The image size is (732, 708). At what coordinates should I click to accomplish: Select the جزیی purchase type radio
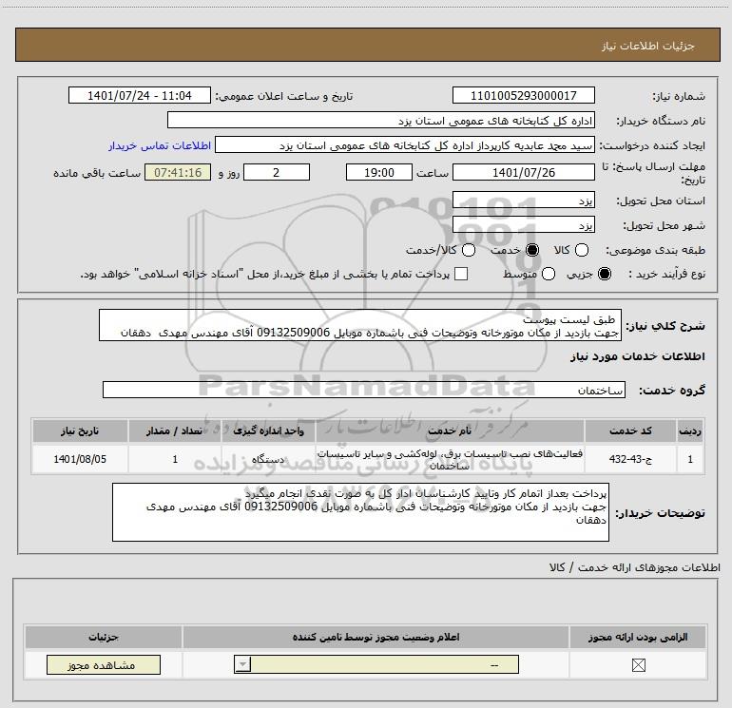(x=605, y=274)
